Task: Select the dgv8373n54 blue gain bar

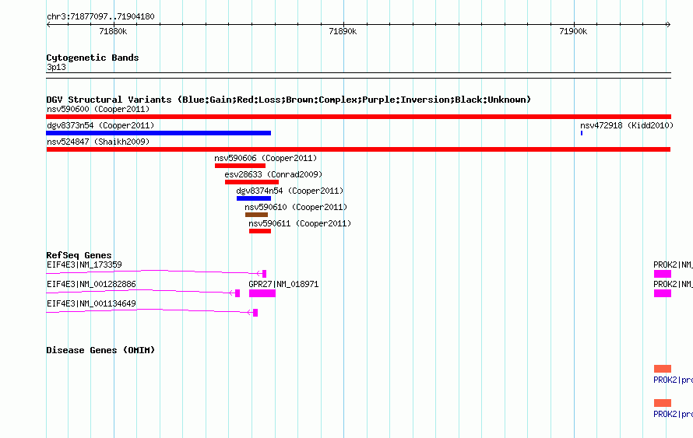Action: pos(158,133)
